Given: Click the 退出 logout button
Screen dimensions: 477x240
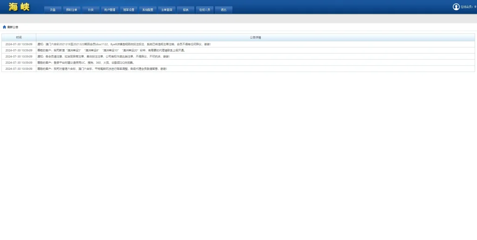Looking at the screenshot, I should point(224,10).
